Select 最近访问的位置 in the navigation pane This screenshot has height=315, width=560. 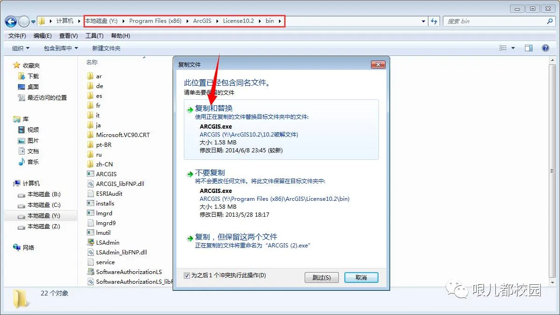pyautogui.click(x=42, y=97)
